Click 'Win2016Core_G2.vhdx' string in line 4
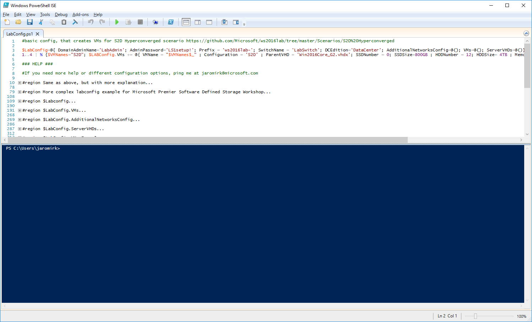The width and height of the screenshot is (532, 322). point(324,55)
